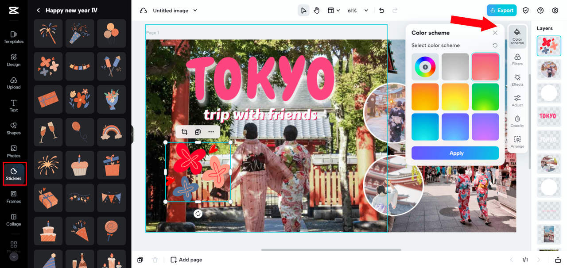Screen dimensions: 567x268
Task: Open the Upload panel
Action: click(x=14, y=83)
